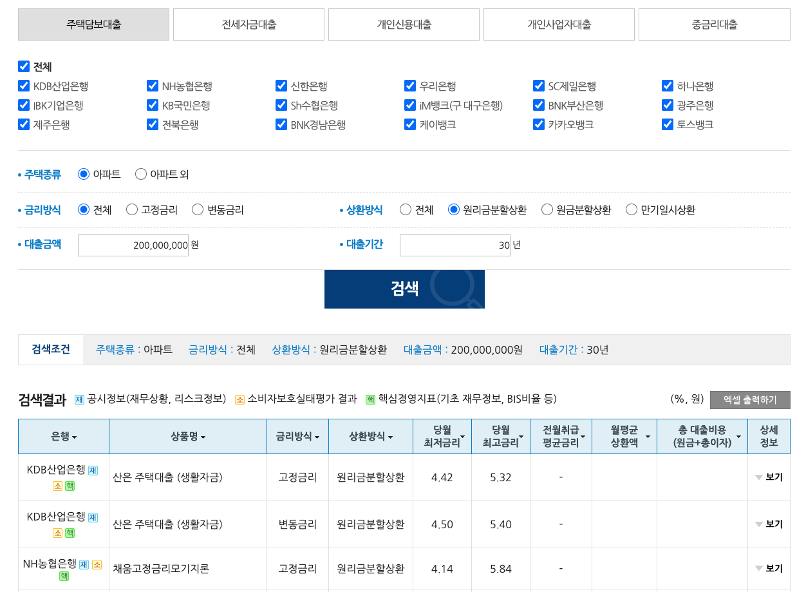Click the 재 badge on the 채움고정금리모기지론 row
Screen dimensions: 806x592
83,564
